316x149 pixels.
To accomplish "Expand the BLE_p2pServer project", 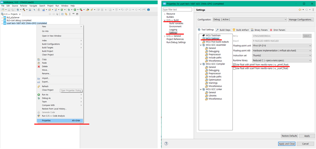I will click(2, 17).
